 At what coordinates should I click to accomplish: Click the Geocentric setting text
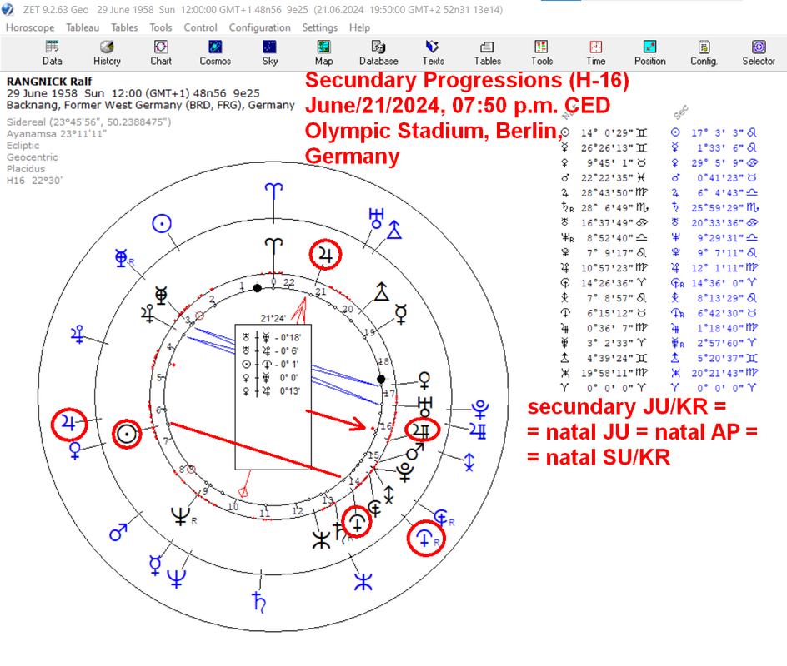tap(33, 157)
